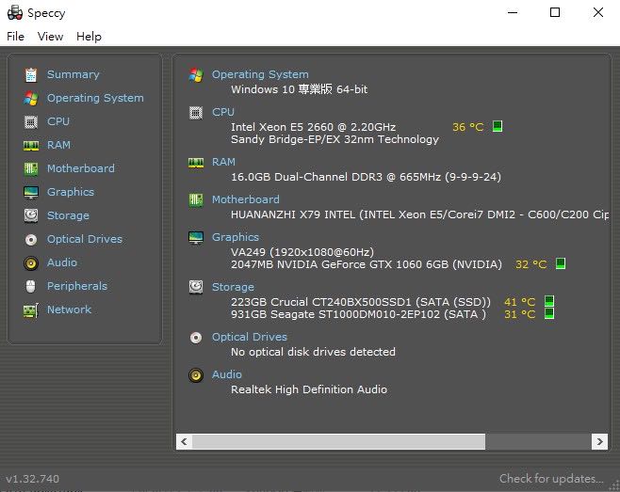
Task: Select Peripherals in the sidebar
Action: [77, 286]
